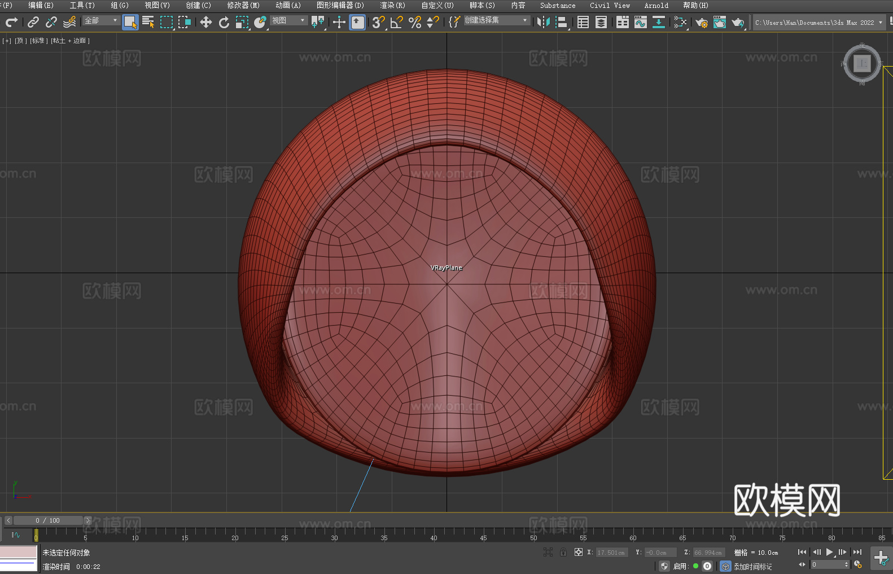This screenshot has height=574, width=893.
Task: Click the time slider 0 / 100 handle
Action: [x=49, y=520]
